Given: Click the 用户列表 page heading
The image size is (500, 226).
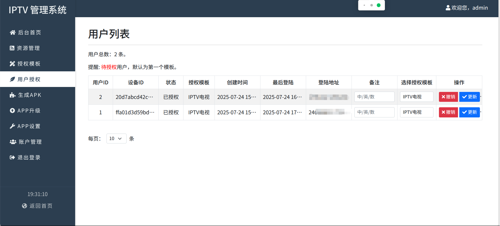Looking at the screenshot, I should [109, 34].
